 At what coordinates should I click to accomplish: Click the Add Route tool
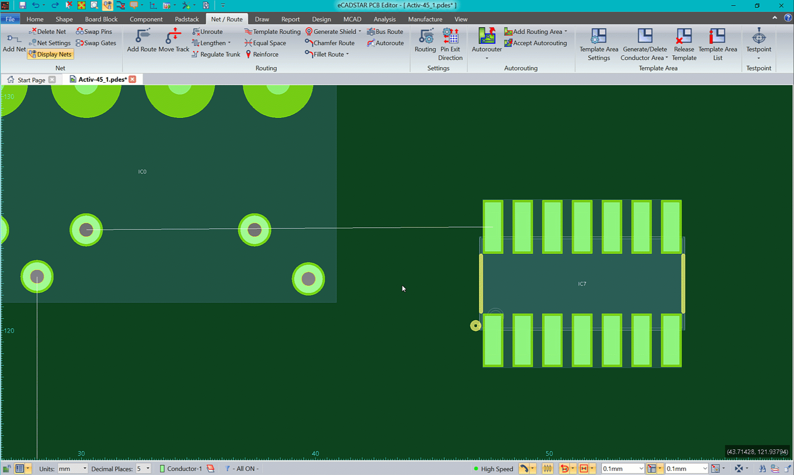pyautogui.click(x=142, y=40)
